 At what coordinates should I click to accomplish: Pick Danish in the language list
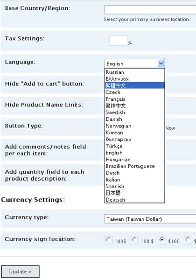[134, 119]
